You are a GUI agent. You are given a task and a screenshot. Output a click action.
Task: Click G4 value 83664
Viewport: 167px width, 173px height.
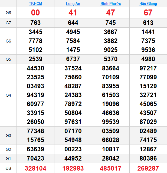pos(111,68)
